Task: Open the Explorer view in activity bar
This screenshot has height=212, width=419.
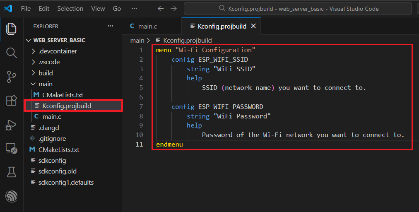Action: (12, 29)
